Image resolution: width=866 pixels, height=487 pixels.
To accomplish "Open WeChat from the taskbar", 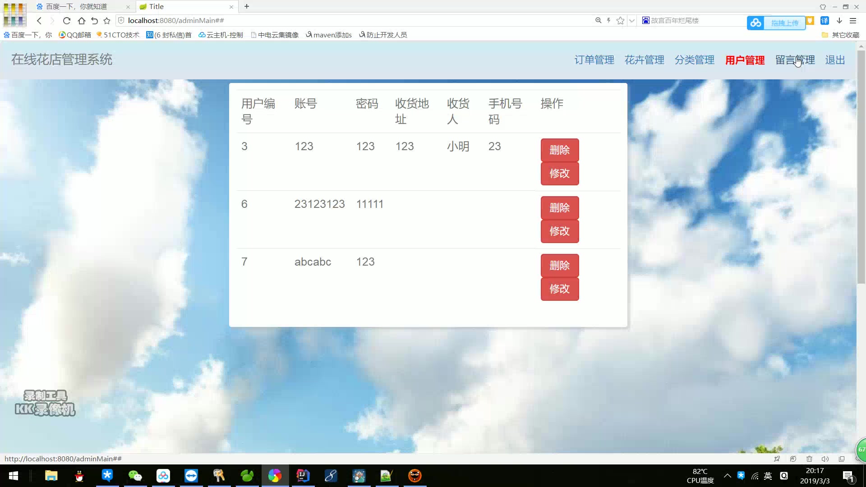I will click(x=135, y=476).
